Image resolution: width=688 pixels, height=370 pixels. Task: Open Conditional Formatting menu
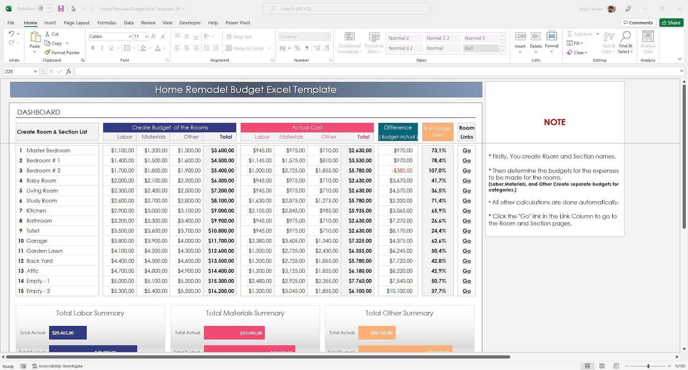click(350, 42)
